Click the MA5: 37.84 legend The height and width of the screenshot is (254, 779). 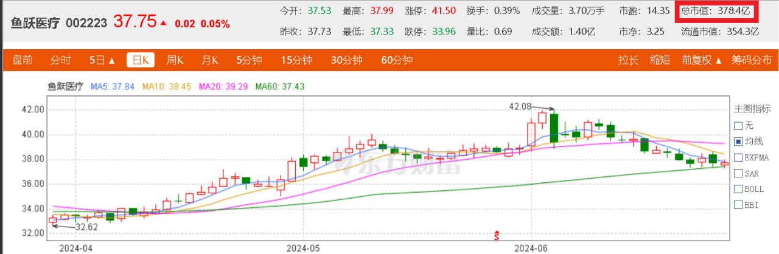coord(113,86)
